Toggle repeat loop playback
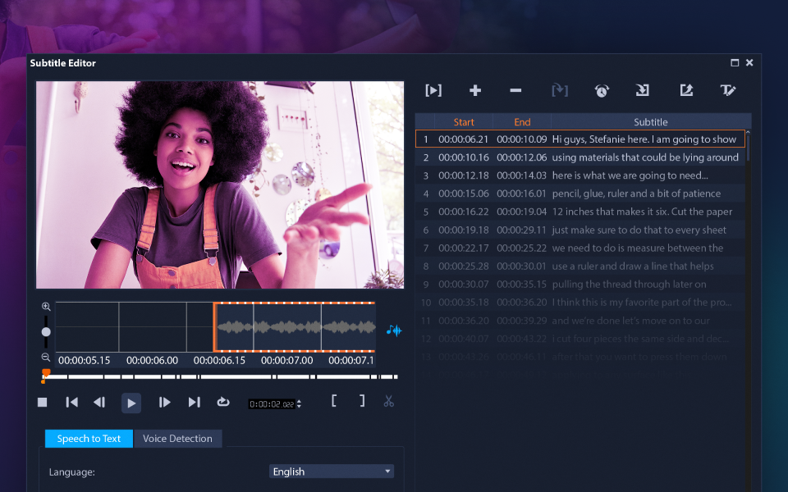The height and width of the screenshot is (492, 788). (223, 402)
